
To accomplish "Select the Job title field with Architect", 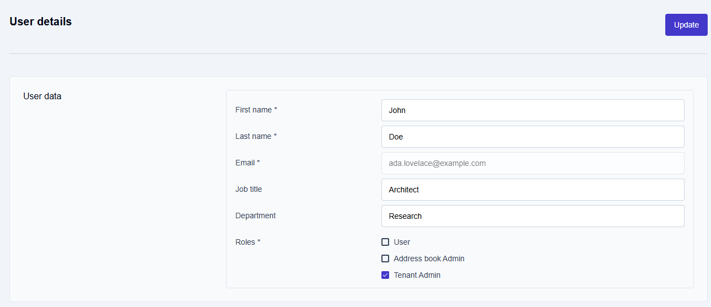I will pyautogui.click(x=532, y=190).
